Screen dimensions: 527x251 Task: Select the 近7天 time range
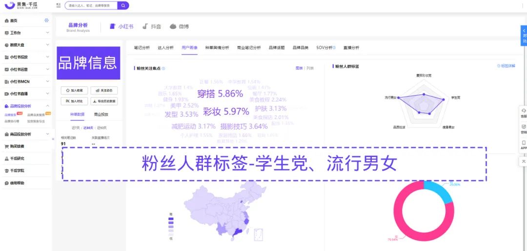coord(76,128)
